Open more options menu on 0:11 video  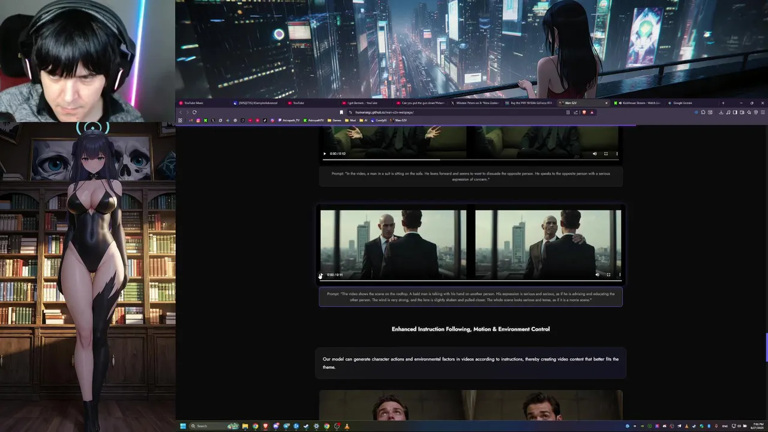pyautogui.click(x=620, y=275)
